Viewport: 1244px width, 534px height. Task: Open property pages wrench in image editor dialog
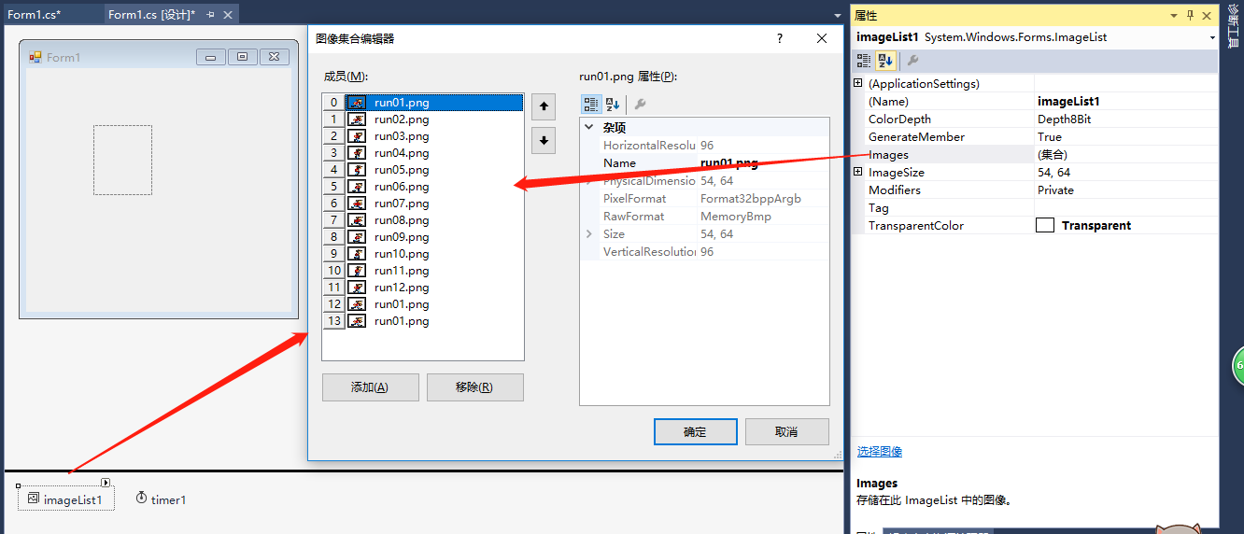(x=640, y=104)
